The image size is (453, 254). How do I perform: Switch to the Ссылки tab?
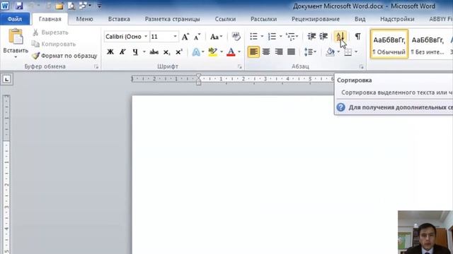(225, 19)
